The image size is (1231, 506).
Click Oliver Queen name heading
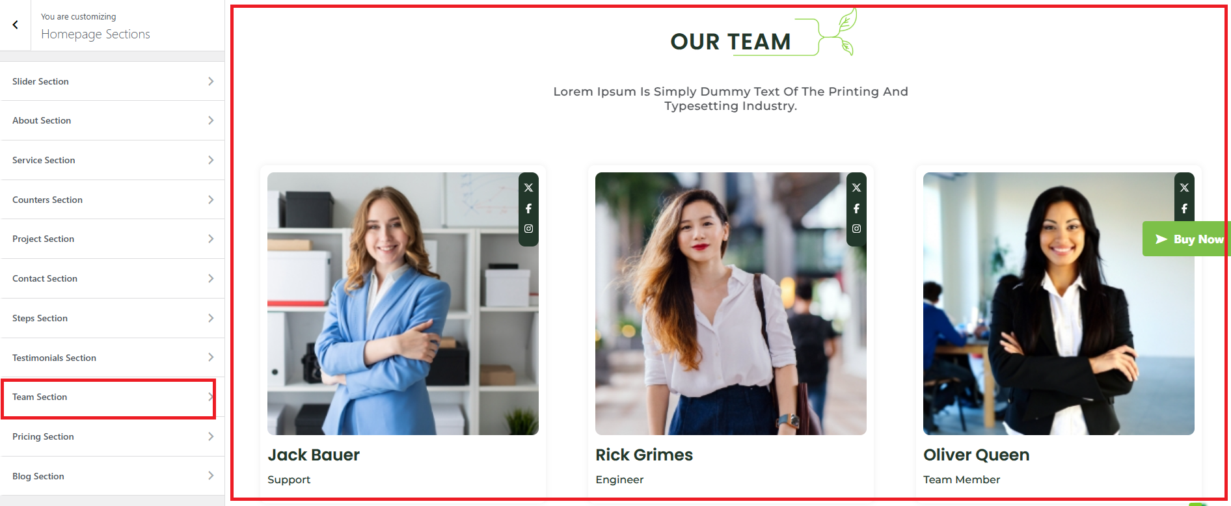click(976, 455)
